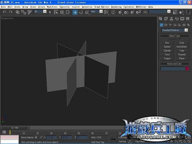Screen dimensions: 192x144
Task: Click the Align tool icon
Action: click(x=181, y=12)
